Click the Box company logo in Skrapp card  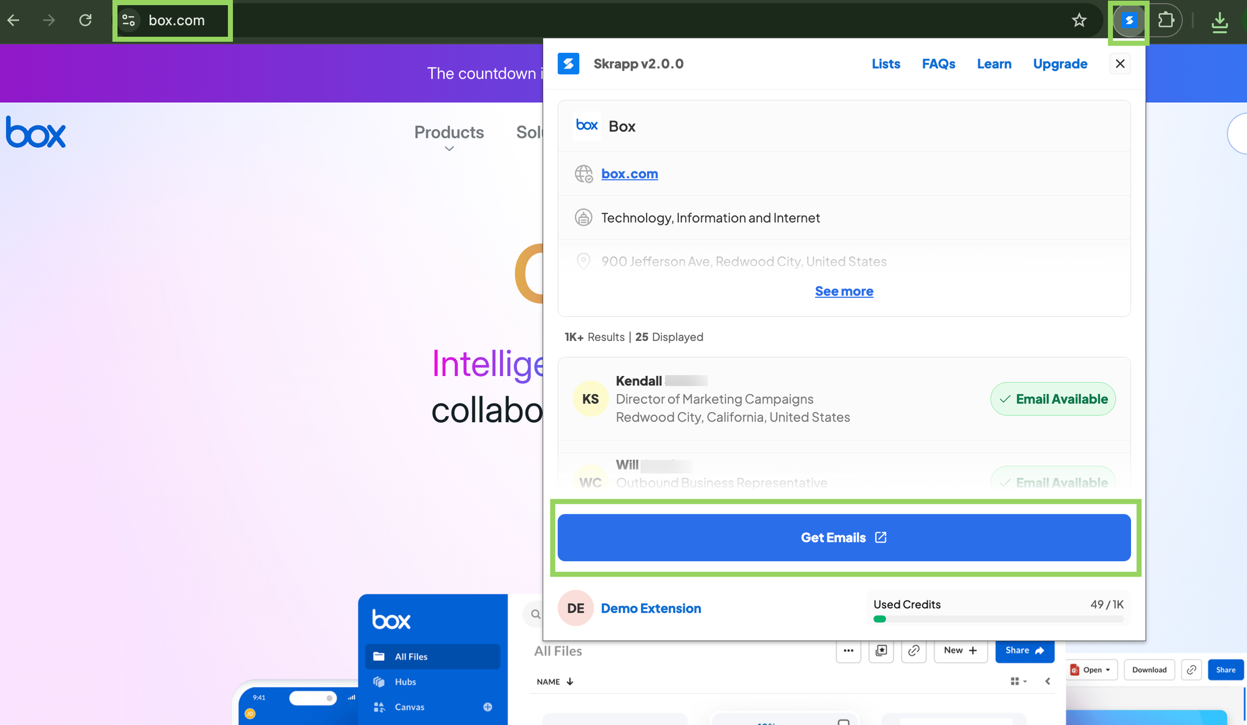tap(587, 125)
